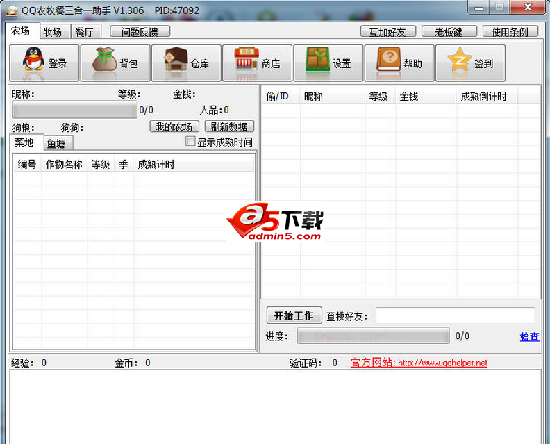Click the 金钱 column header
Viewport: 550px width, 444px height.
426,96
